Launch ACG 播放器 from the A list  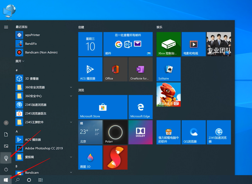click(44, 139)
